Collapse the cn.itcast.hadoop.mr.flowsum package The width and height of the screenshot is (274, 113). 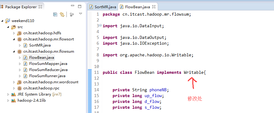click(x=14, y=51)
